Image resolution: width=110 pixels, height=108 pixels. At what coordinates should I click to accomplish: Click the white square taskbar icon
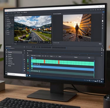(30, 76)
